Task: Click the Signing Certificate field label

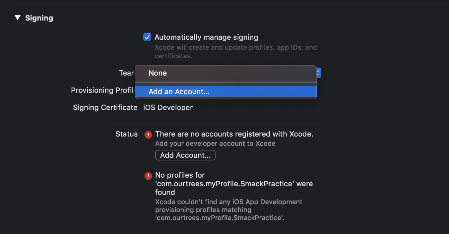Action: tap(105, 108)
